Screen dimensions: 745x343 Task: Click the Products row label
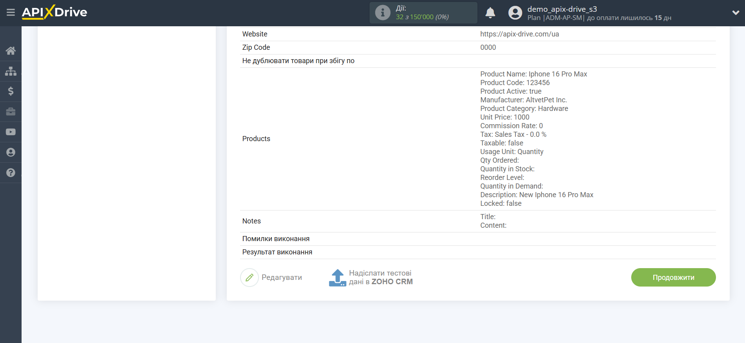[256, 139]
